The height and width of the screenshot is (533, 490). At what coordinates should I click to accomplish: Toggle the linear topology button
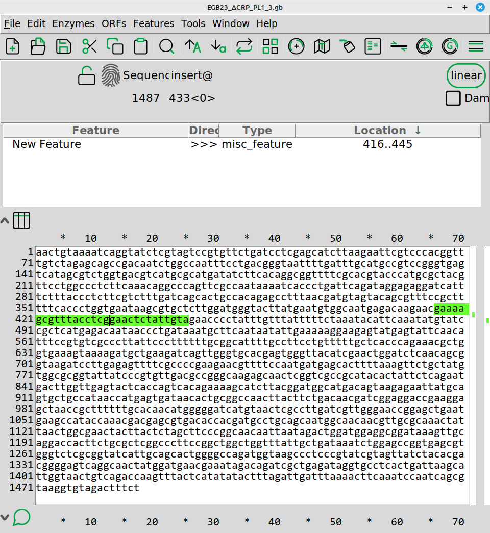[466, 75]
